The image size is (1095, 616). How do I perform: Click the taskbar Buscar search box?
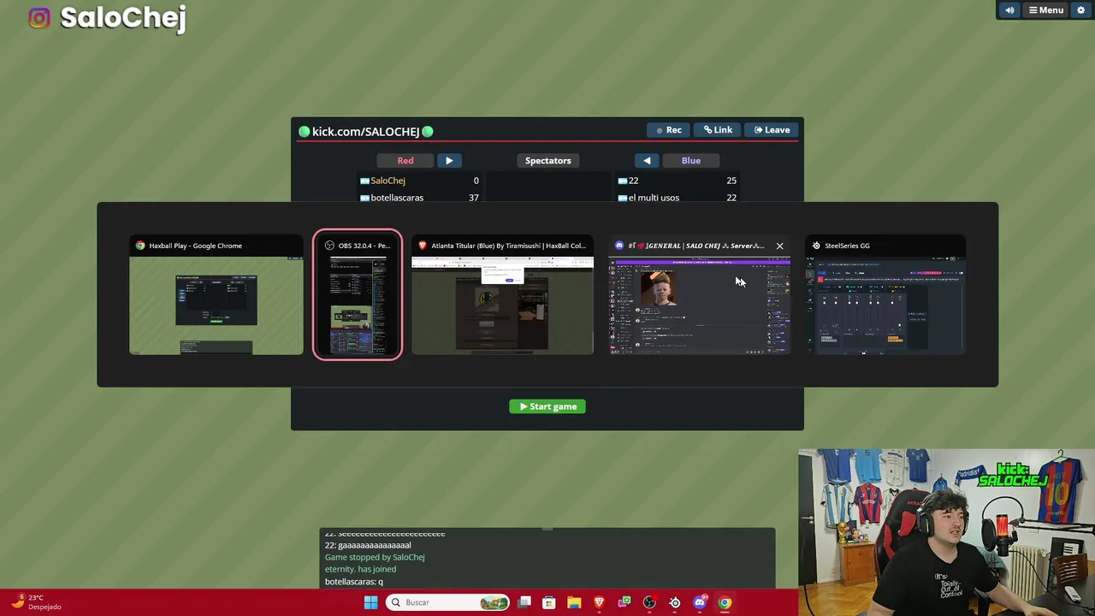click(447, 602)
